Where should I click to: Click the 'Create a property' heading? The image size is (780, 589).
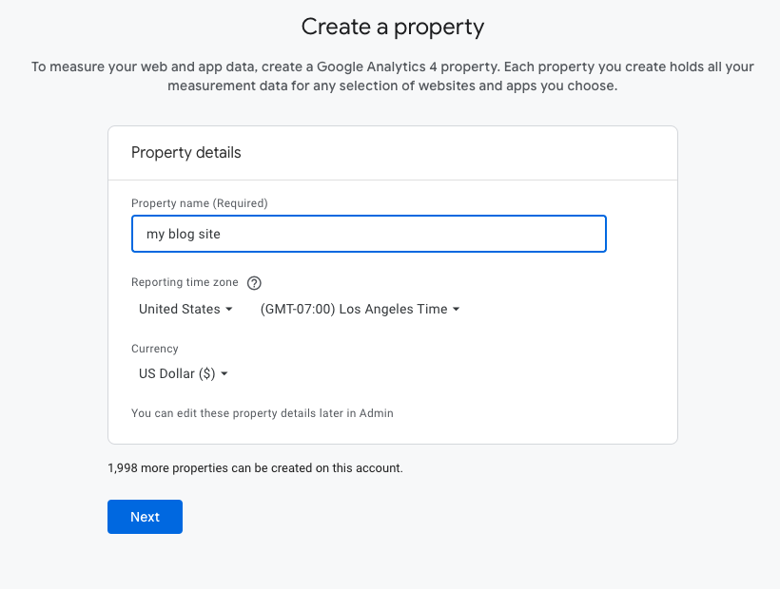[392, 27]
